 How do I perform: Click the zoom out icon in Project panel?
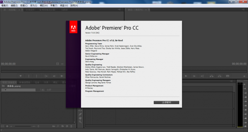(11, 126)
